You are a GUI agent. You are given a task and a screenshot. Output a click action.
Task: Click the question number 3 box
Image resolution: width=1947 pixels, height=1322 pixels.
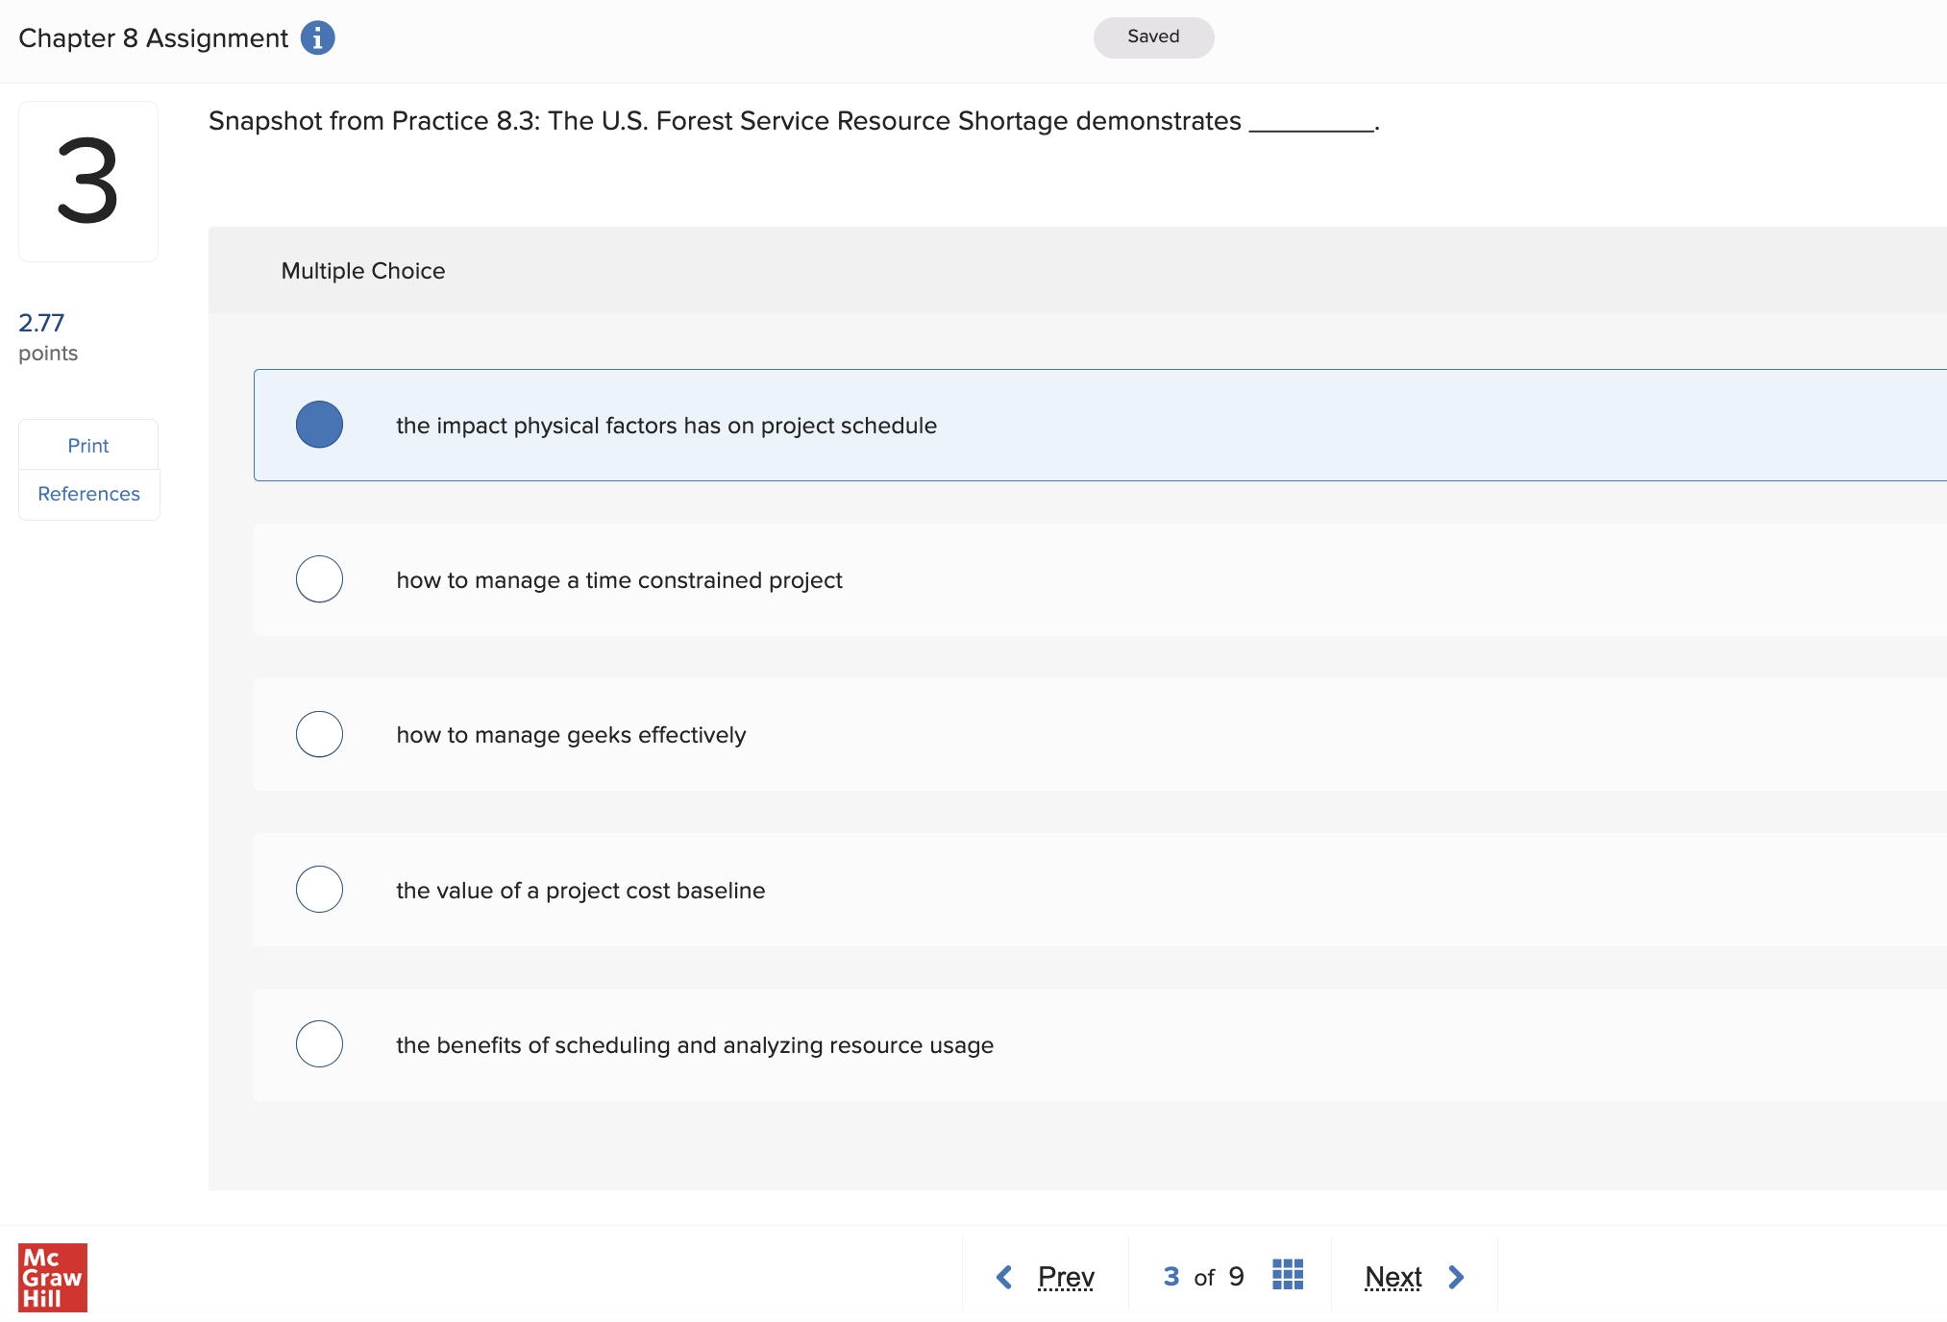pos(88,182)
